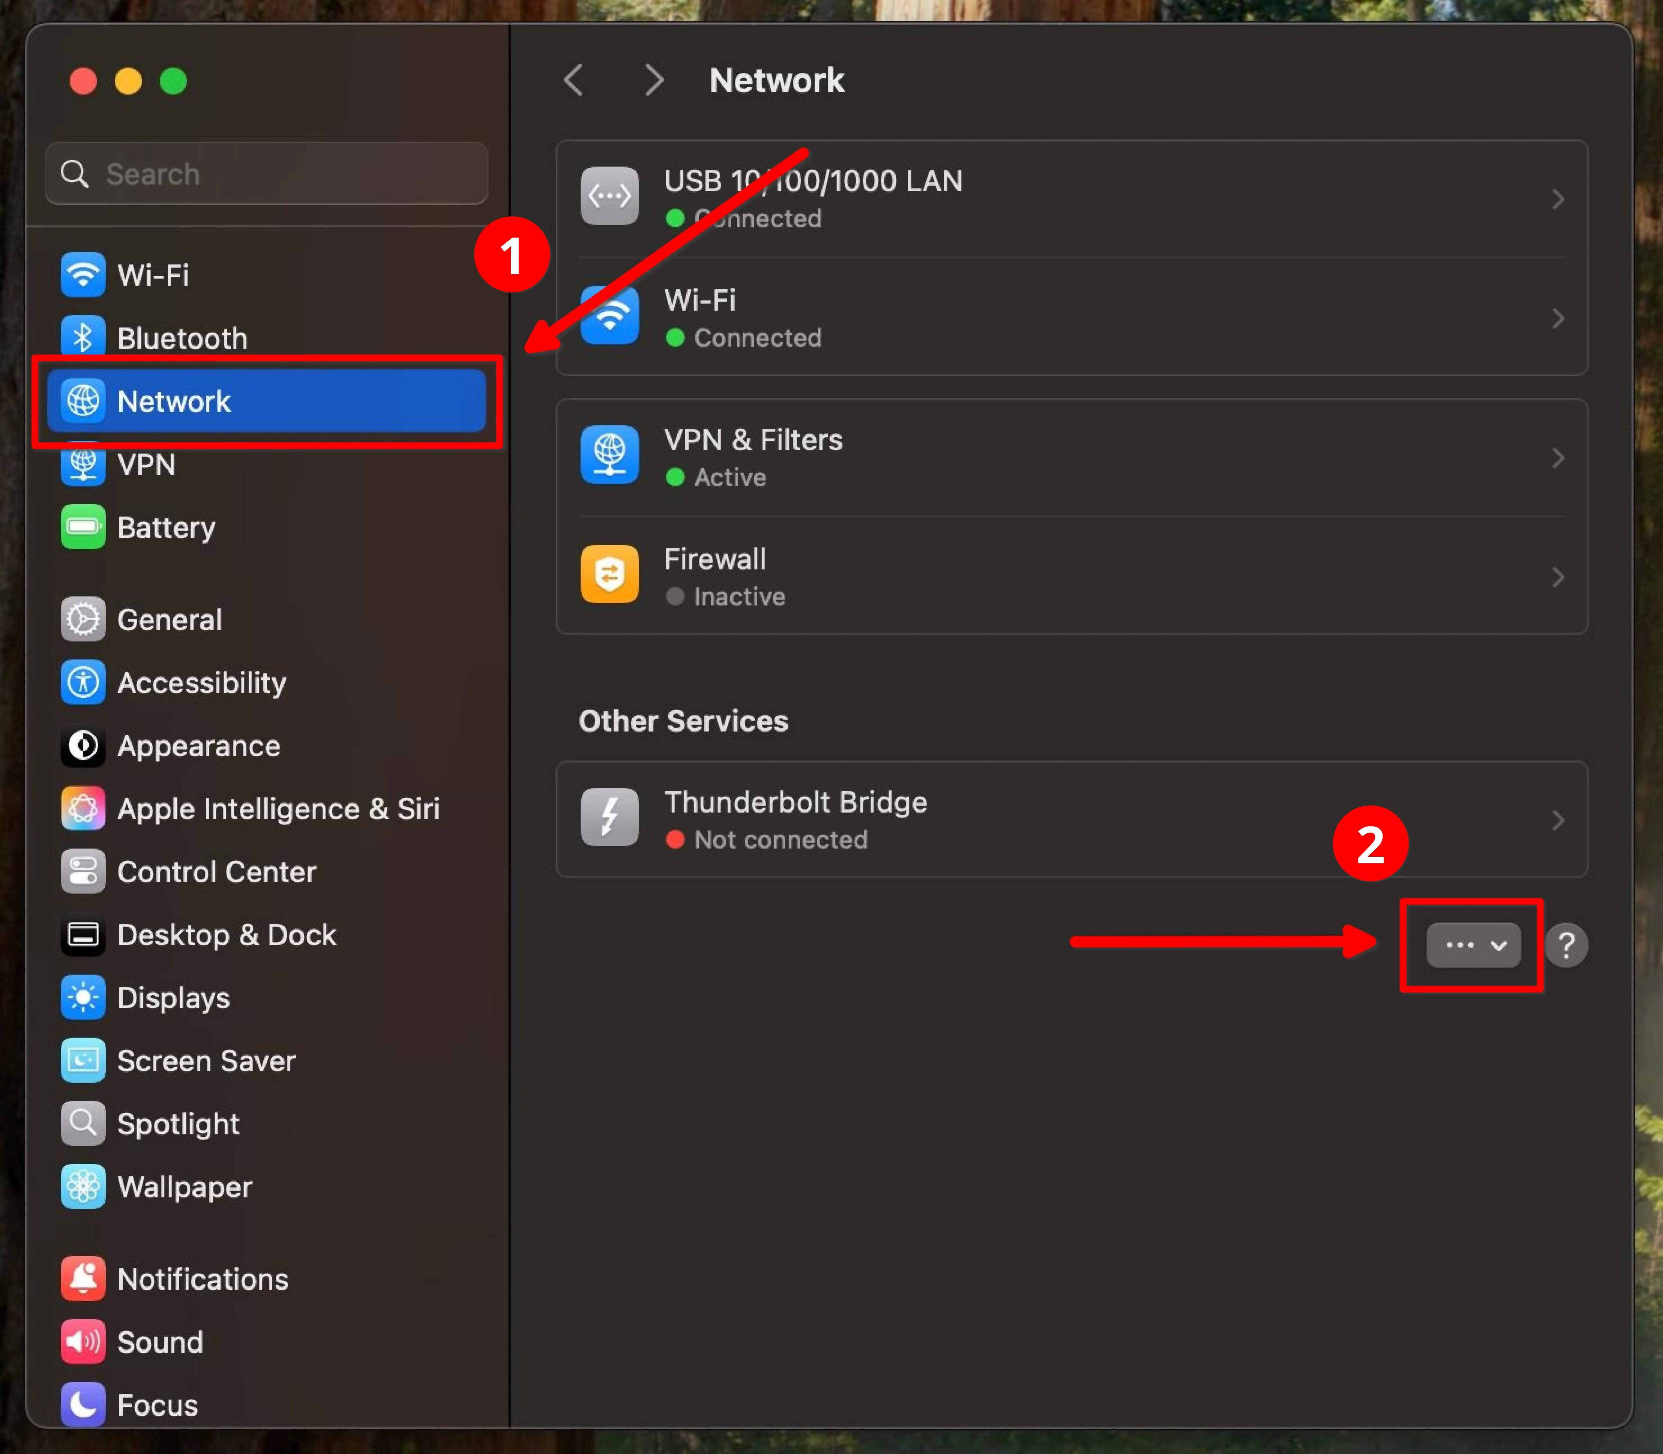Image resolution: width=1663 pixels, height=1454 pixels.
Task: Open Notifications settings
Action: coord(203,1279)
